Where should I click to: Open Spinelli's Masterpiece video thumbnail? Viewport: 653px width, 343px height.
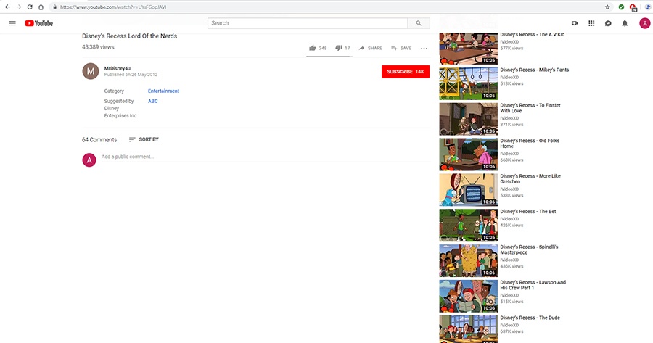point(468,260)
